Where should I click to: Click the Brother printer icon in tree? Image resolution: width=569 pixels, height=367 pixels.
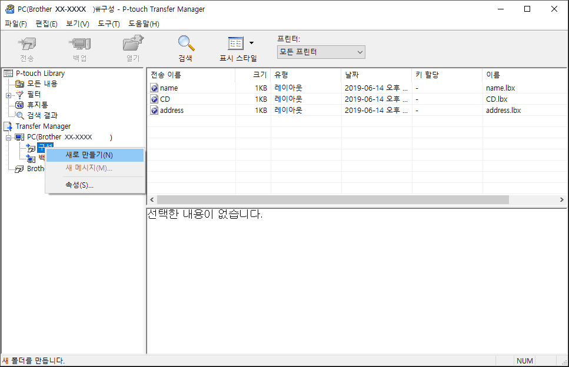[x=19, y=169]
